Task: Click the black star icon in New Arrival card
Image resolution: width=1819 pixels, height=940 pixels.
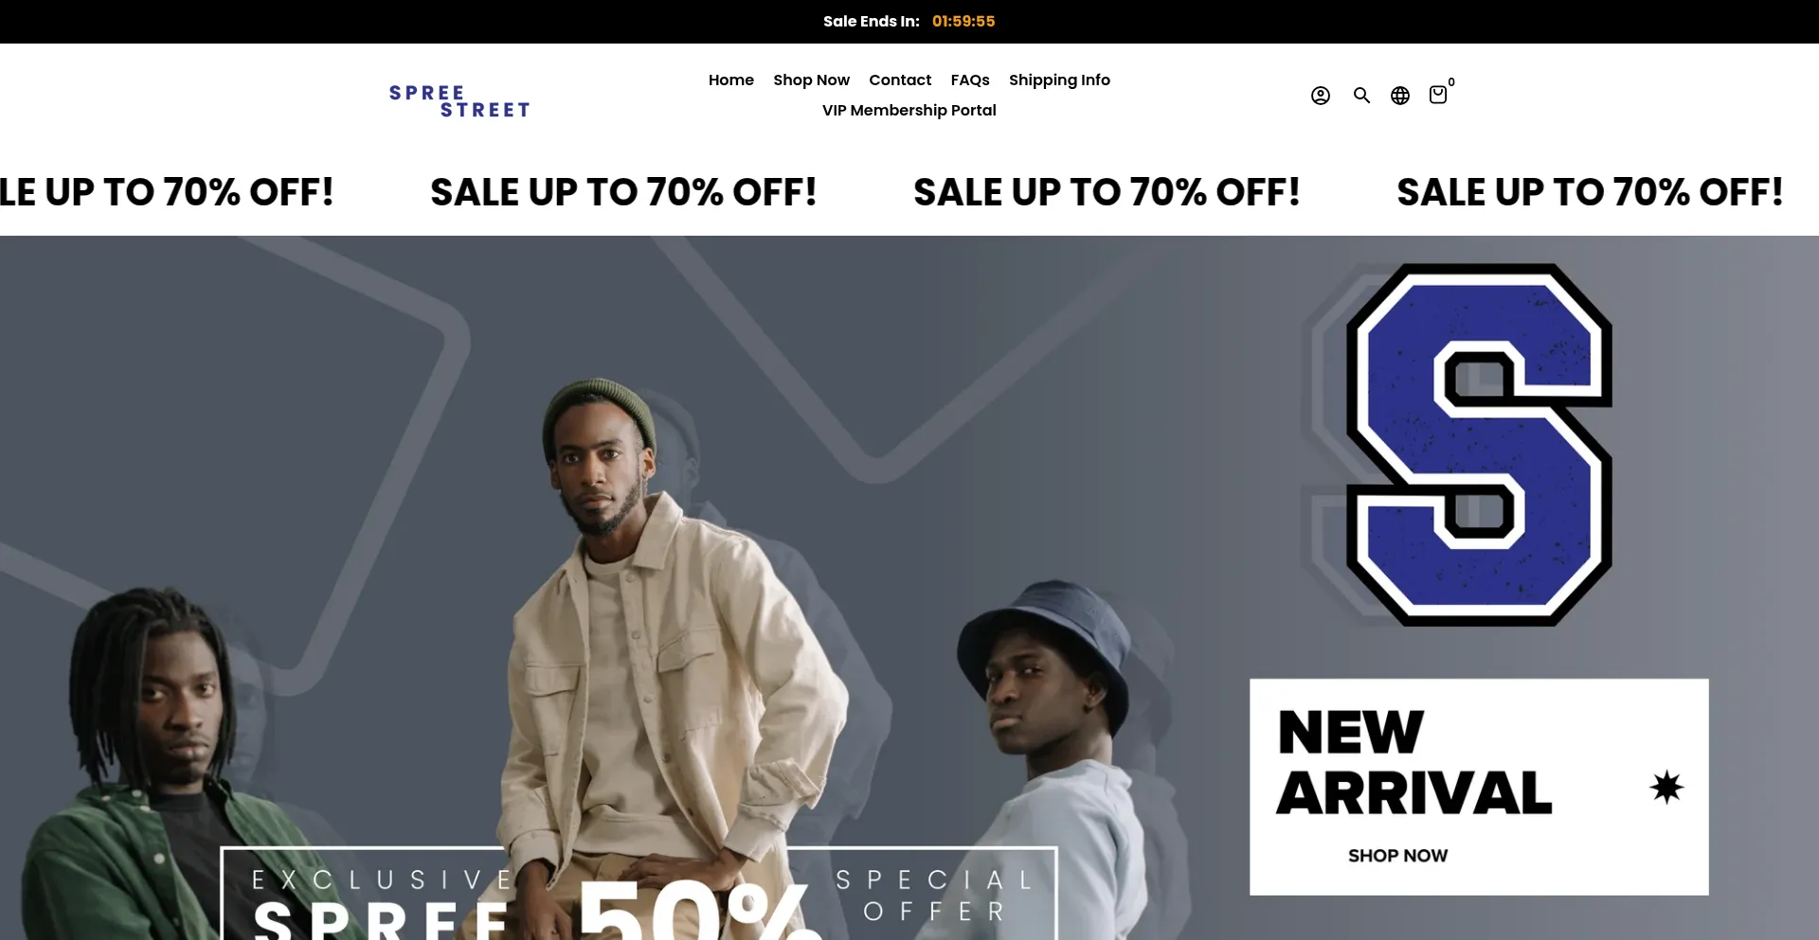Action: [x=1666, y=788]
